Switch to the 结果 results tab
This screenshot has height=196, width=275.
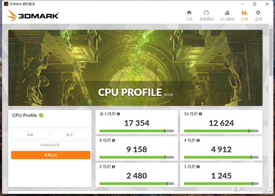pyautogui.click(x=244, y=15)
